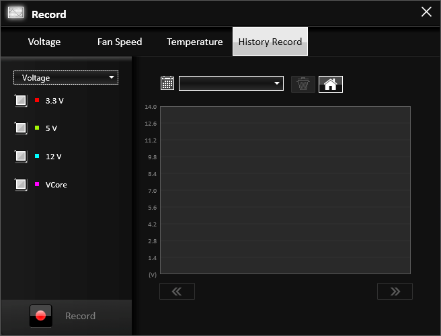Click the Record window logo icon
441x336 pixels.
(15, 13)
